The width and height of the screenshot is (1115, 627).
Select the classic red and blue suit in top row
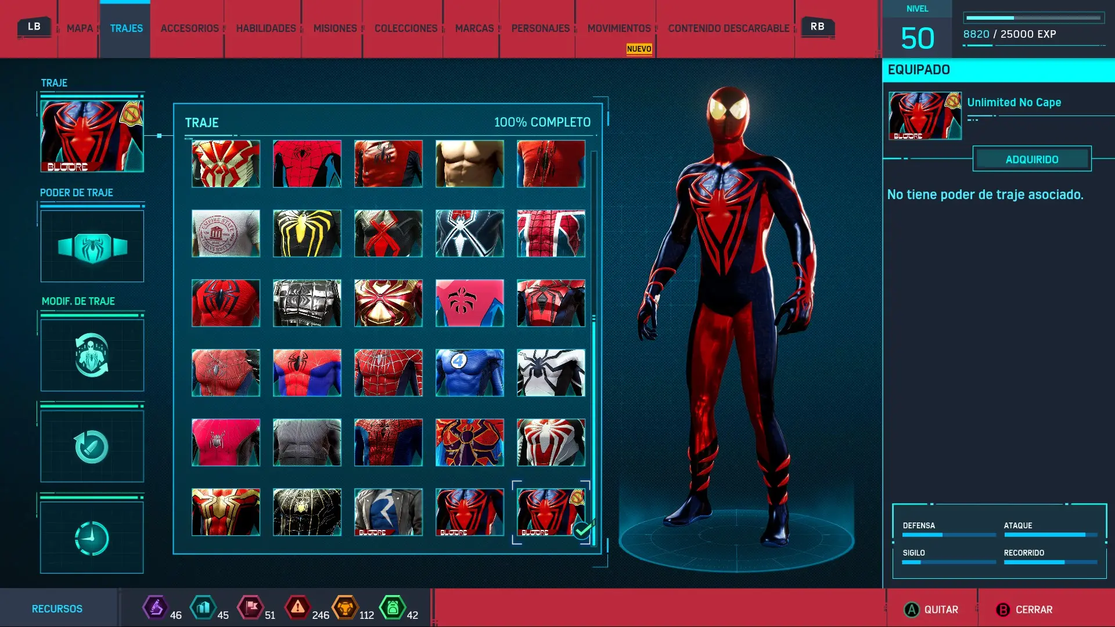pos(307,164)
